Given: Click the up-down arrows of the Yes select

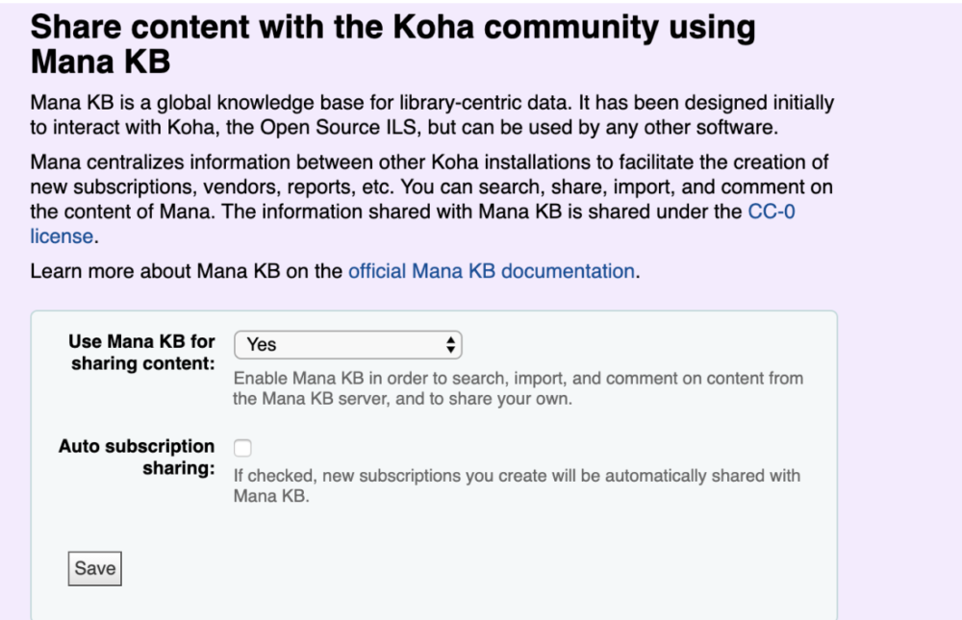Looking at the screenshot, I should [x=449, y=344].
